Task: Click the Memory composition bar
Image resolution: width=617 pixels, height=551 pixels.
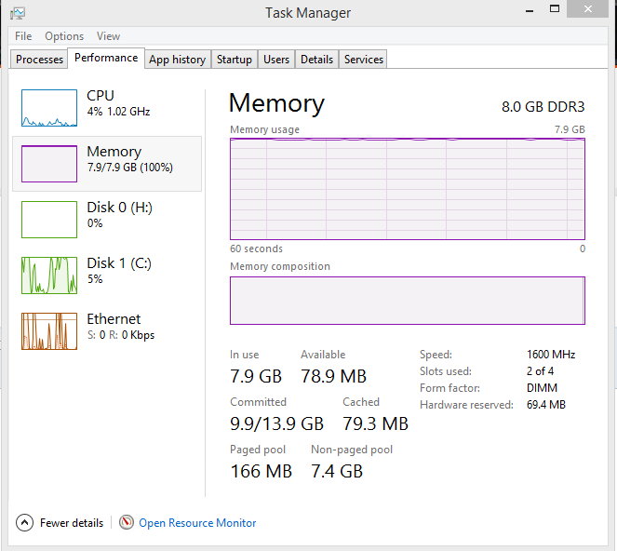Action: 408,301
